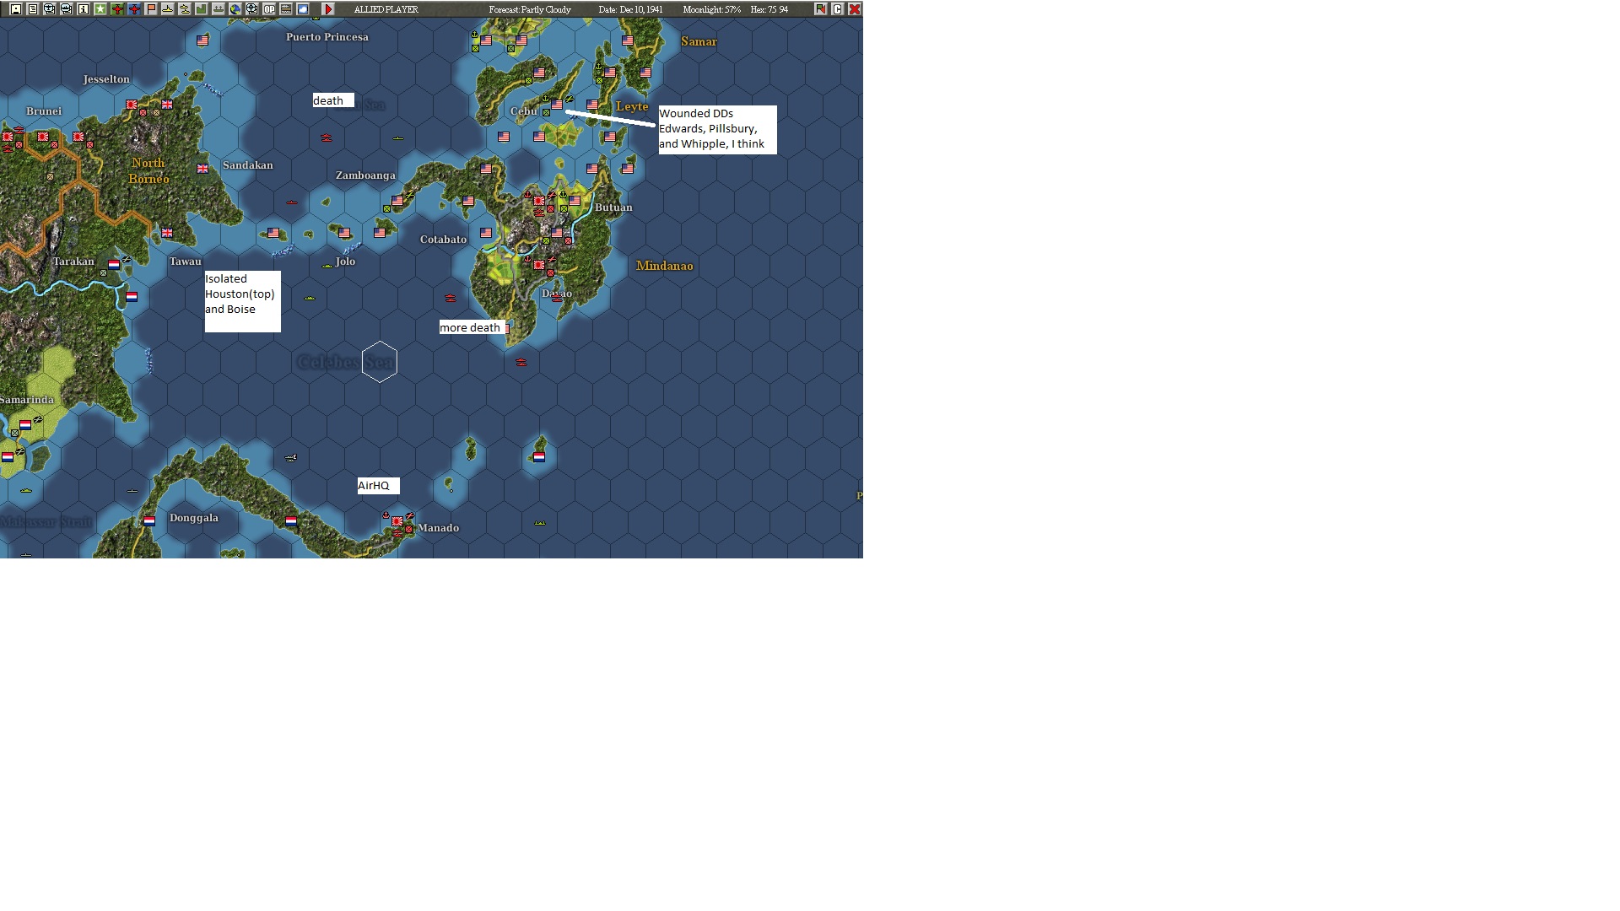Viewport: 1620px width, 911px height.
Task: Click the red plane on green icon
Action: [x=117, y=9]
